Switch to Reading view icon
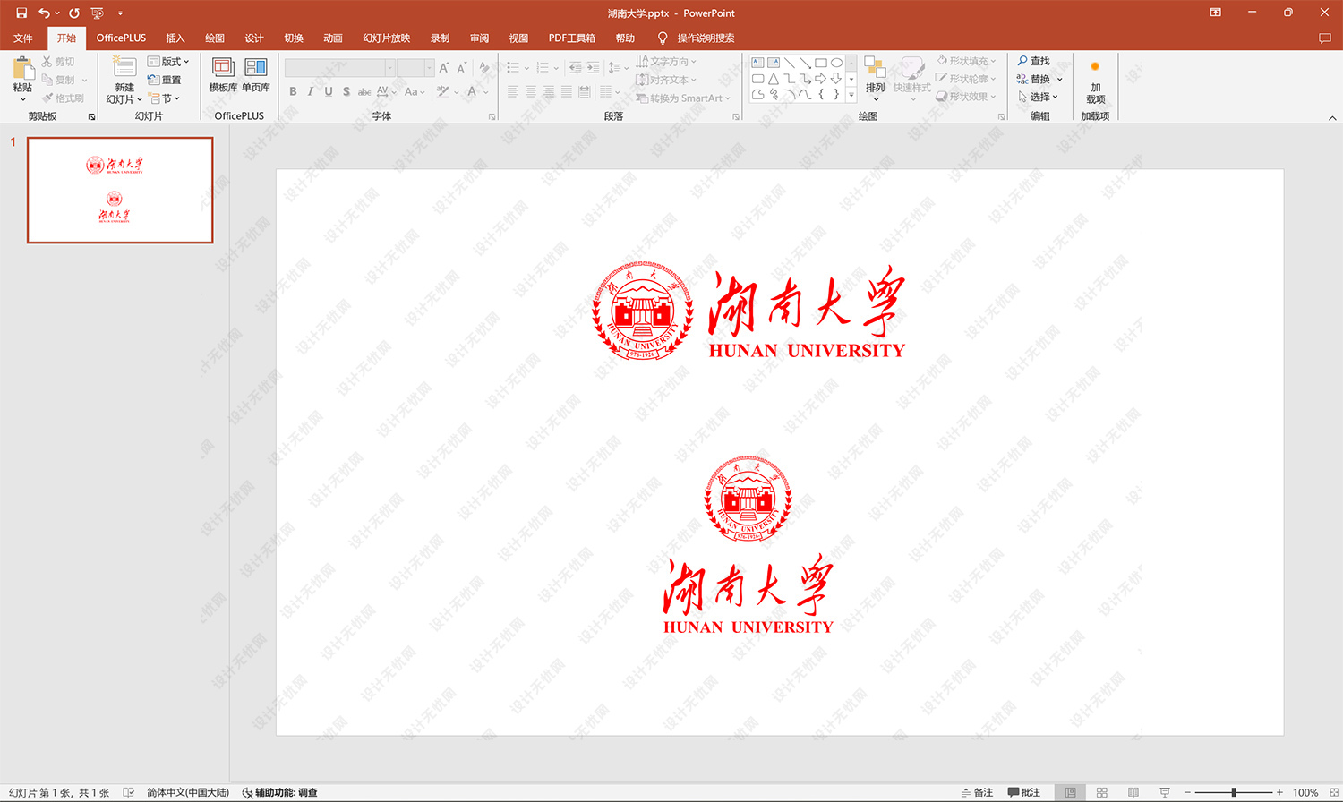 pyautogui.click(x=1133, y=792)
